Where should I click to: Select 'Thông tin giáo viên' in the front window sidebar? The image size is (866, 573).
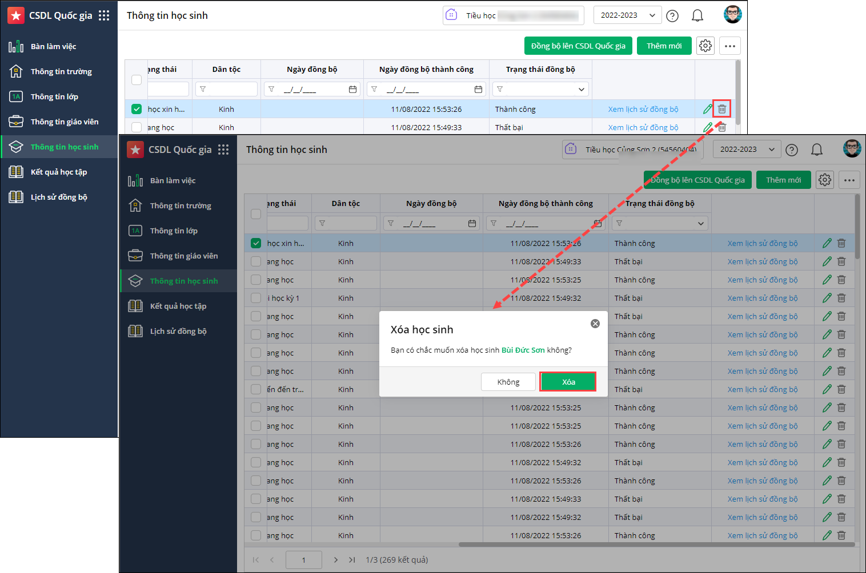coord(179,256)
